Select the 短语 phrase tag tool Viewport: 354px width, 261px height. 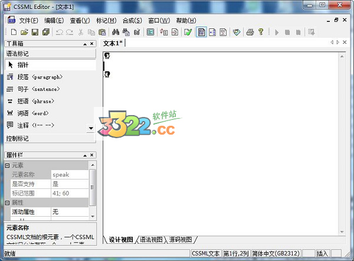pos(50,101)
